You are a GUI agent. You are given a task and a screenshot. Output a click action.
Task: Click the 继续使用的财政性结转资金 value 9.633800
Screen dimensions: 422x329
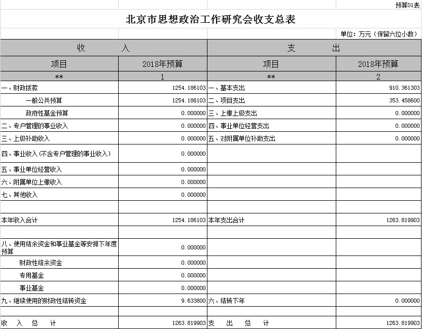tap(192, 301)
